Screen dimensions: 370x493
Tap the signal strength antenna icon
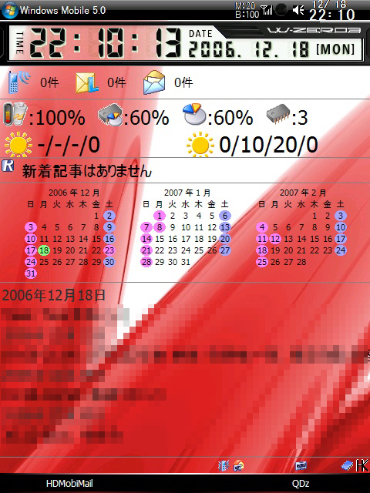click(267, 10)
